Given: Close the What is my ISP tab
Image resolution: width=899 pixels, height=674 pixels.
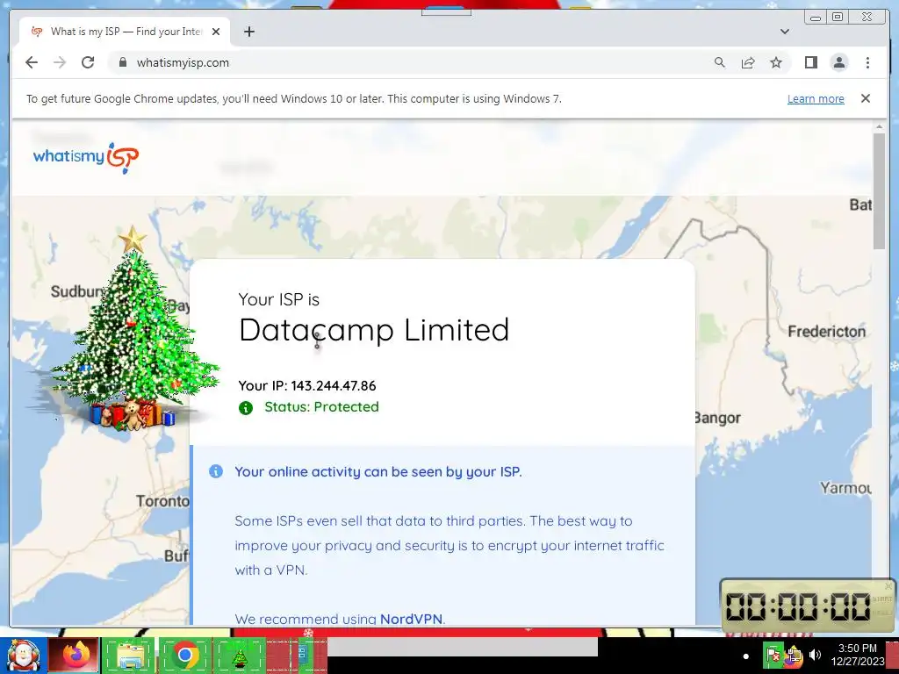Looking at the screenshot, I should [216, 32].
